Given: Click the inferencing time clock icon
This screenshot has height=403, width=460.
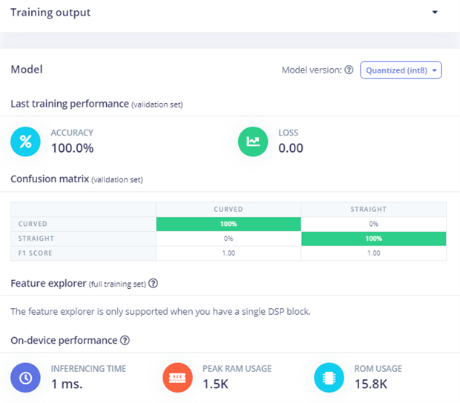Looking at the screenshot, I should point(26,377).
